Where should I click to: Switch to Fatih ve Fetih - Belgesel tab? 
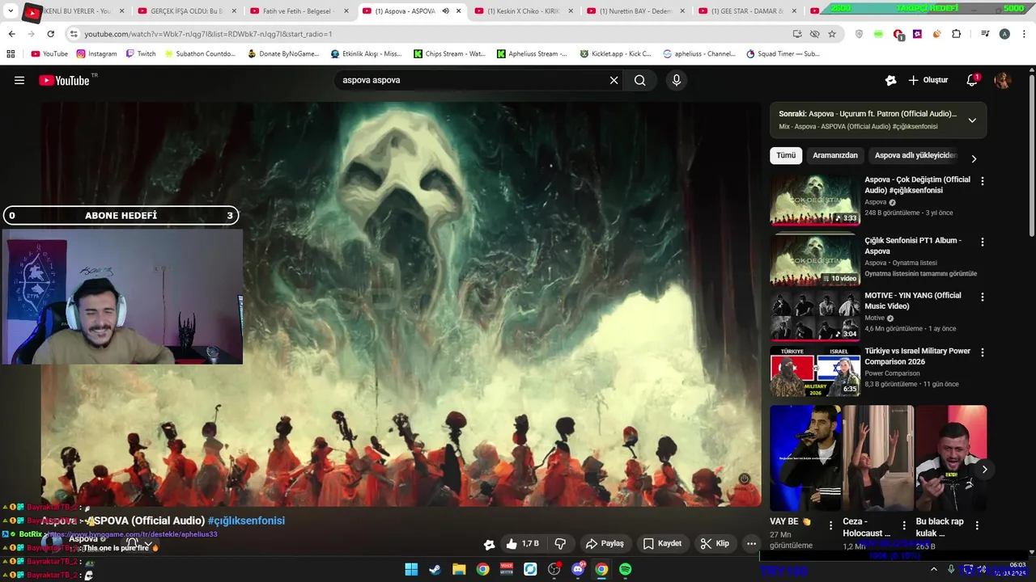[x=297, y=11]
